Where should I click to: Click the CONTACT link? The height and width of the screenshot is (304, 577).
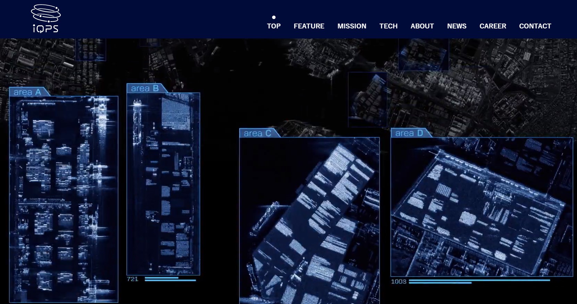(x=535, y=26)
